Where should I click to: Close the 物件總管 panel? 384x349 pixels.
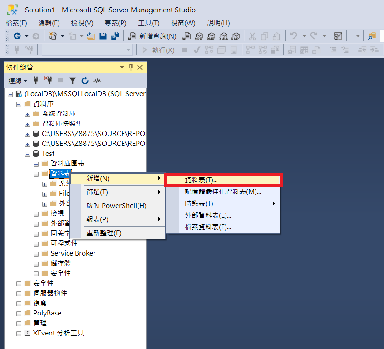click(140, 68)
